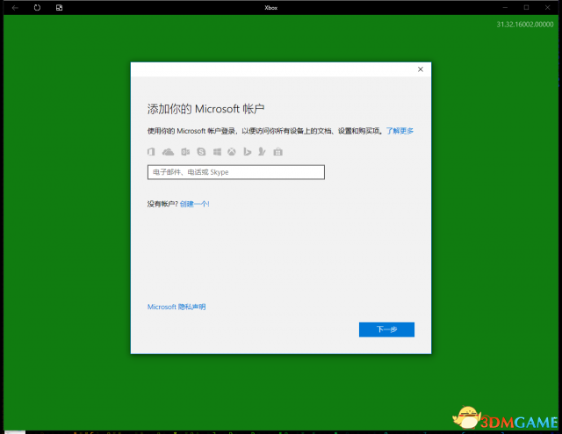This screenshot has height=434, width=562.
Task: Click the Office service icon
Action: click(151, 152)
